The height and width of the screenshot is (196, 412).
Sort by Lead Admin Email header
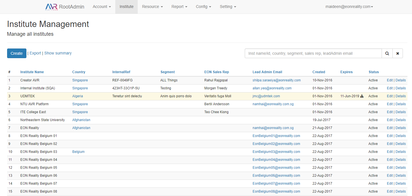(x=267, y=72)
